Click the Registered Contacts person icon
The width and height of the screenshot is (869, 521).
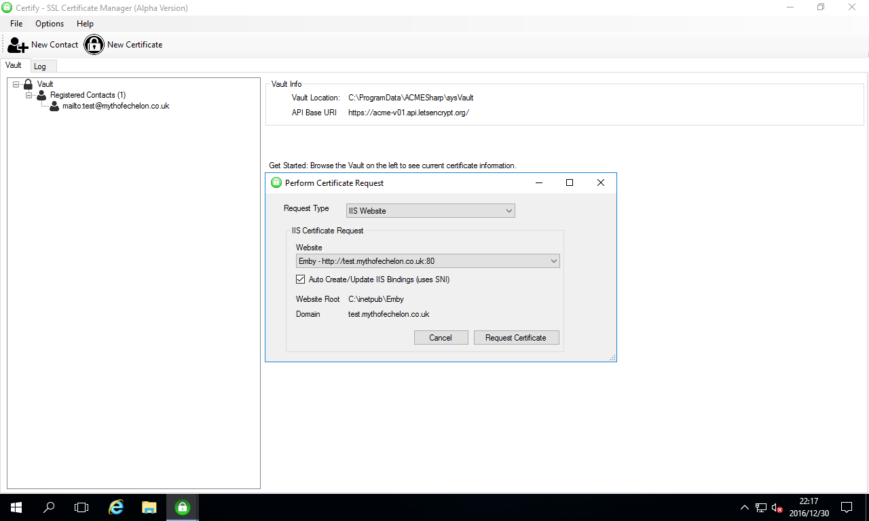tap(41, 95)
